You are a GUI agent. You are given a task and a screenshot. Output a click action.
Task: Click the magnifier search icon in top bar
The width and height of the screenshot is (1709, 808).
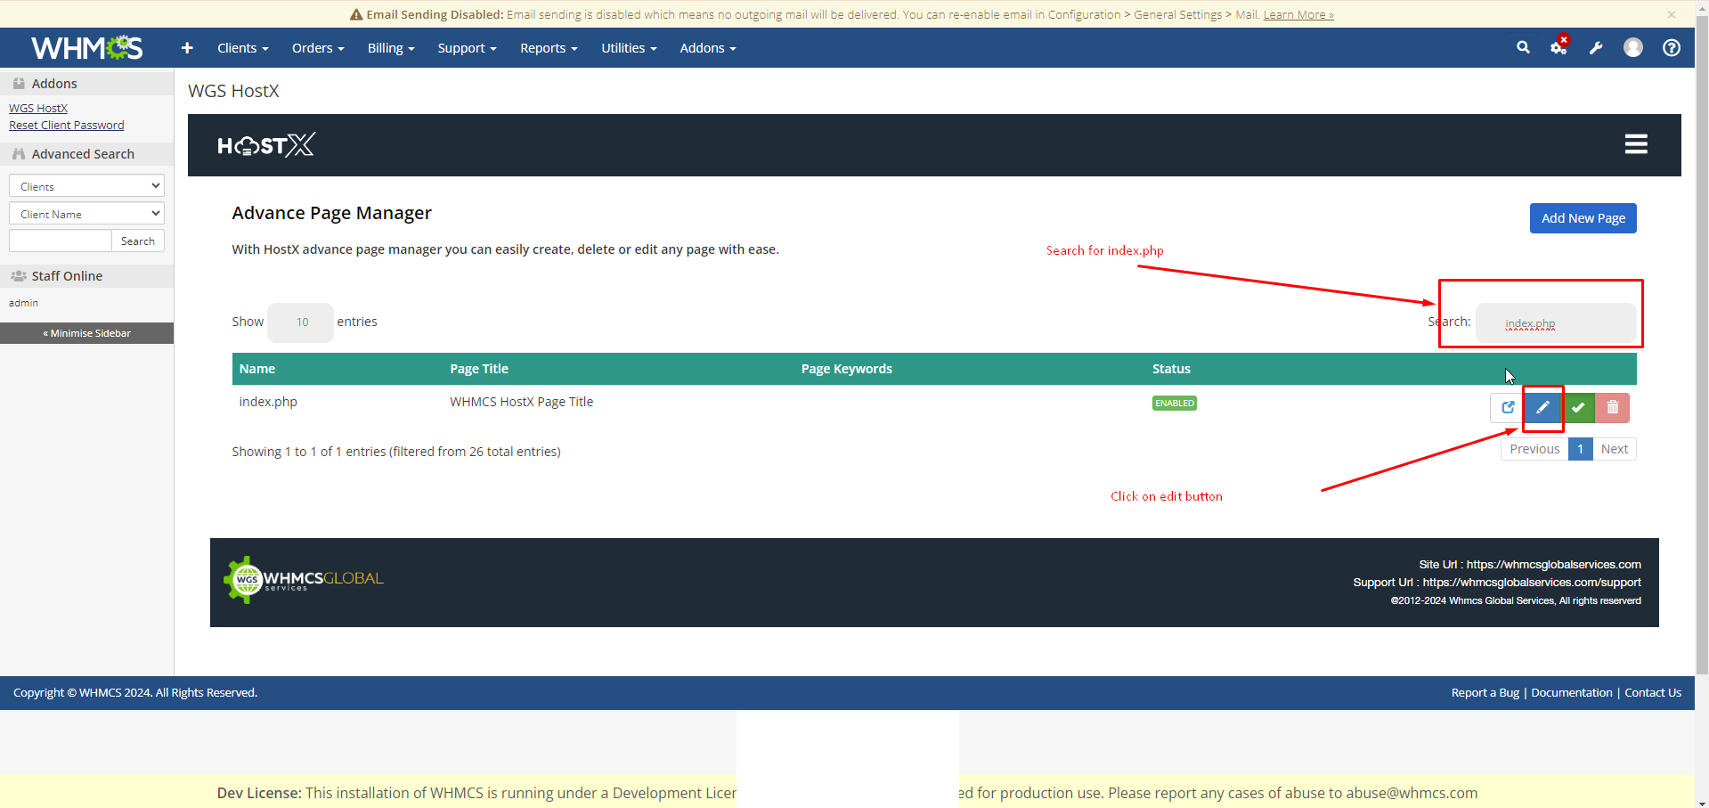(x=1523, y=48)
